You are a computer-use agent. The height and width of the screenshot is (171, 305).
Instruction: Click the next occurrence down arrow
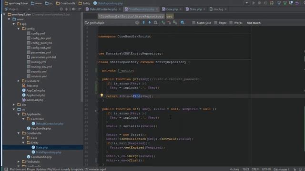(150, 22)
